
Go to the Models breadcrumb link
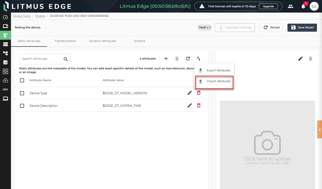(40, 16)
